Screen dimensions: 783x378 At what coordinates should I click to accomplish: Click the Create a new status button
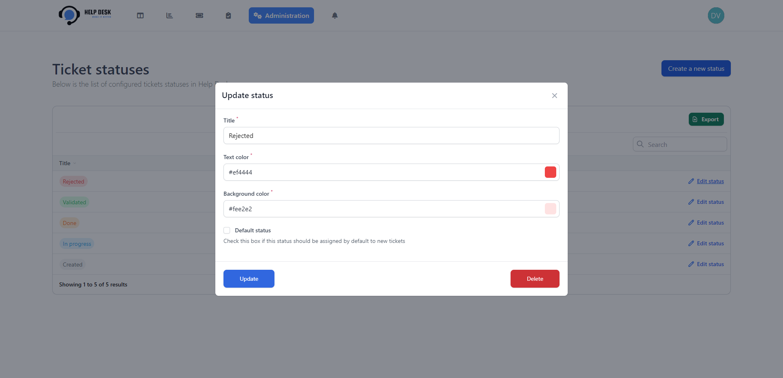(x=696, y=68)
